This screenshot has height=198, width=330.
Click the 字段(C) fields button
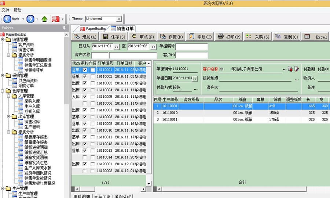[x=200, y=37]
